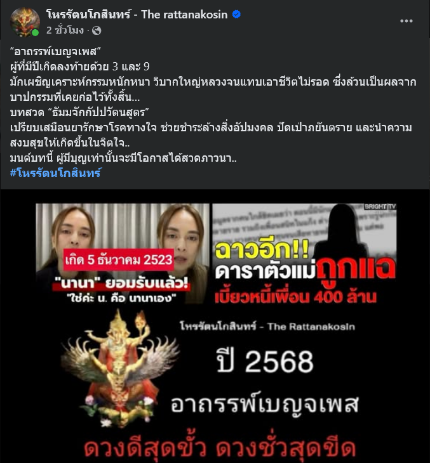Click the อาถรรพ์เบญจเพส white title in image
This screenshot has width=430, height=463.
click(x=265, y=403)
